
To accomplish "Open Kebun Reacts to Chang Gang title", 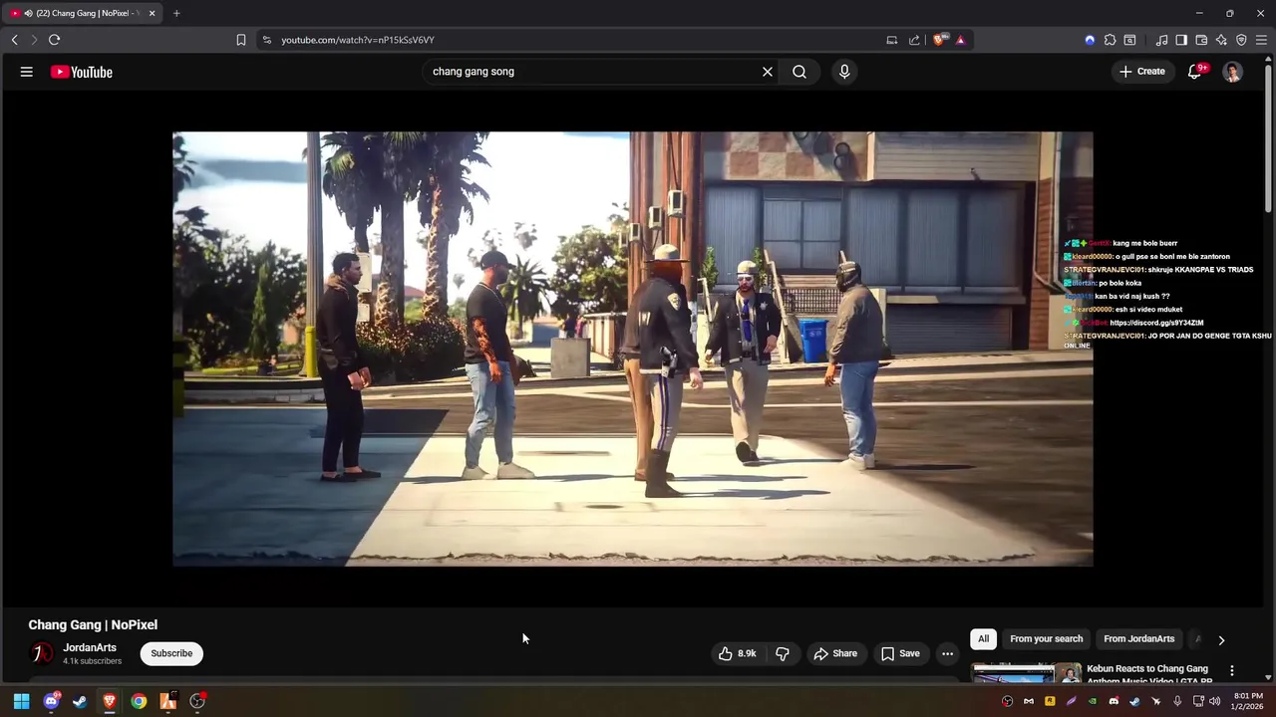I will (1147, 674).
